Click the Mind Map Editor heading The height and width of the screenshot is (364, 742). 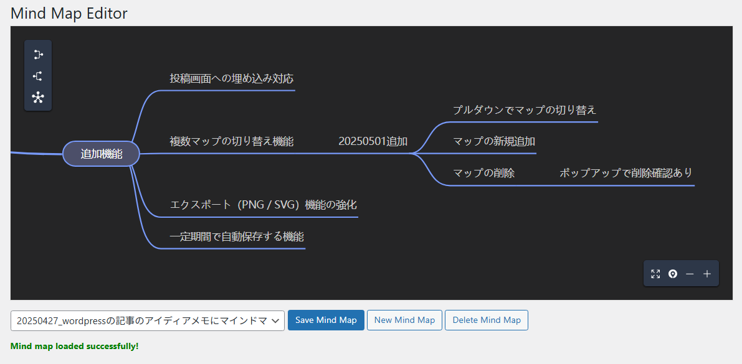point(69,13)
